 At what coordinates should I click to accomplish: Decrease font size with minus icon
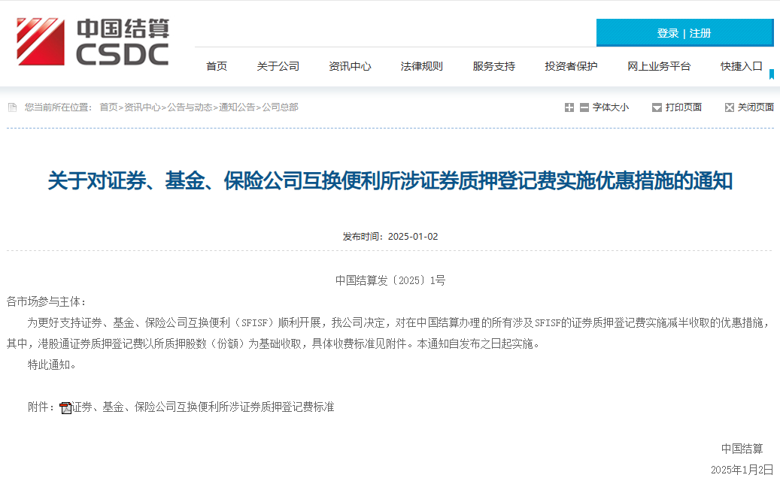(x=584, y=107)
